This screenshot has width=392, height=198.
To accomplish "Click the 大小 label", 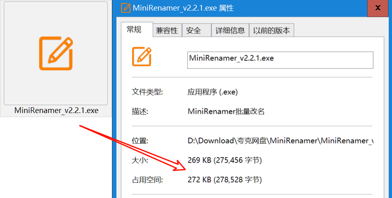I will click(x=140, y=160).
